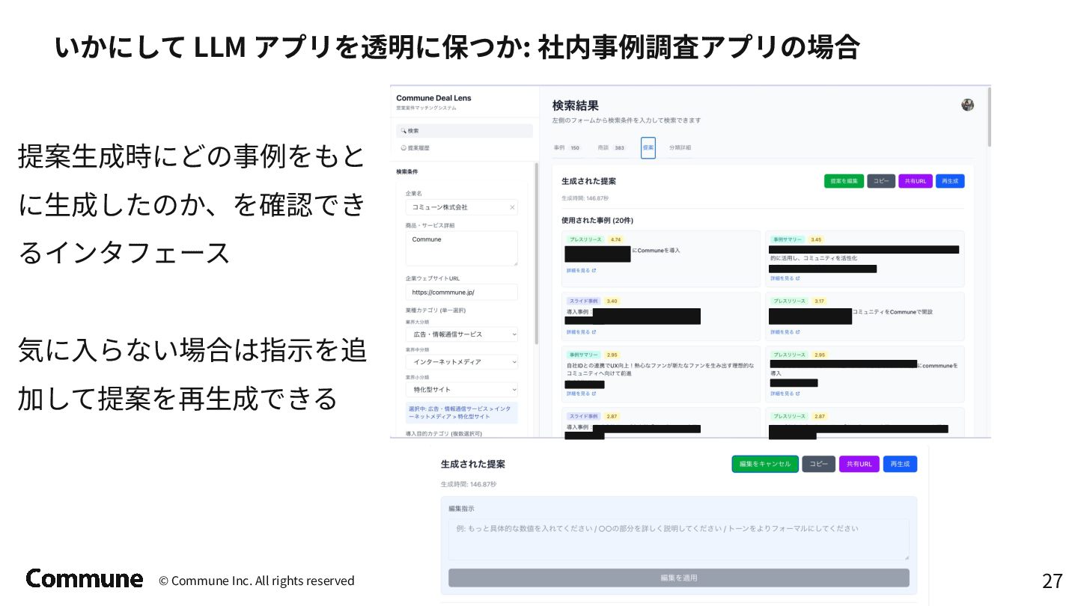Expand the 業界中分類 インターネットメディア dropdown
1078x606 pixels.
click(x=462, y=362)
